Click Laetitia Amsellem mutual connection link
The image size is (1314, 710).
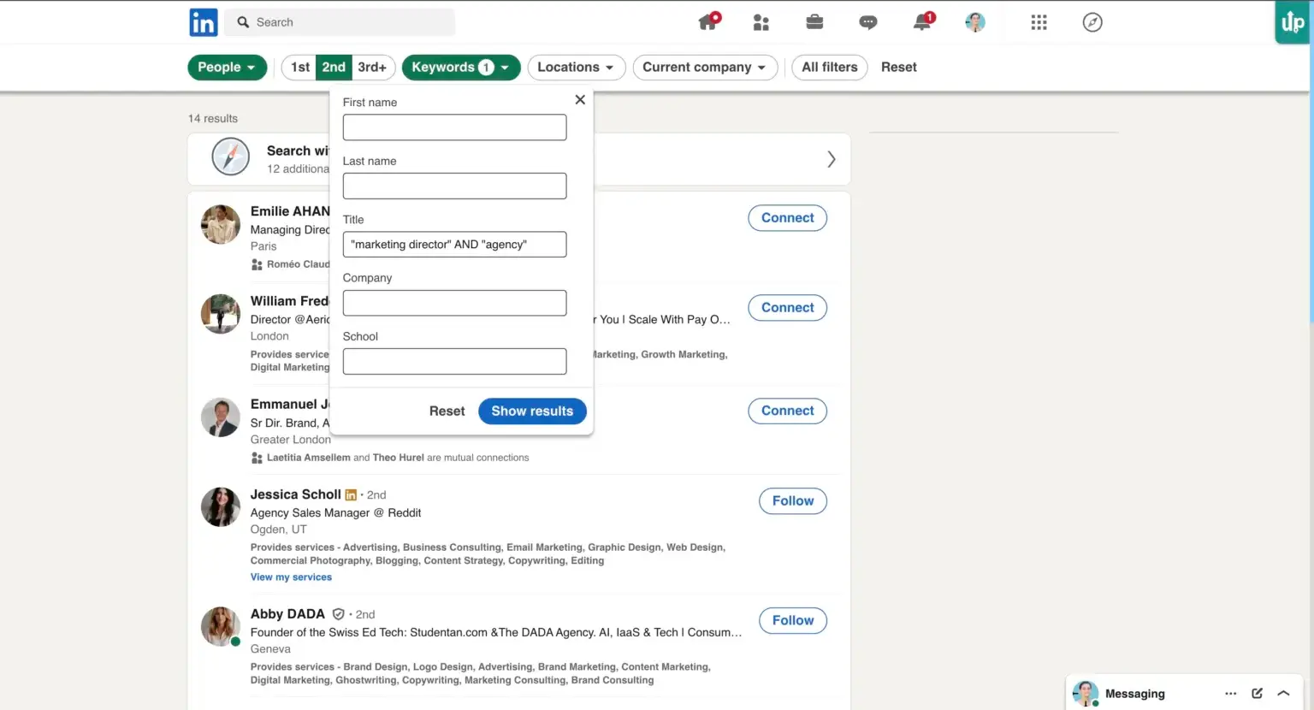tap(308, 458)
